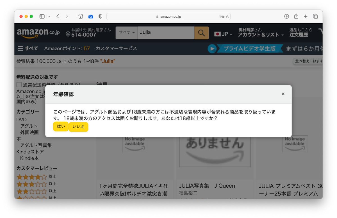
Task: Filter by two stars 以上 review rating
Action: point(37,191)
